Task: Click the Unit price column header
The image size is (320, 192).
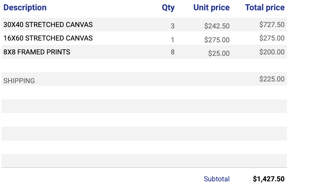Action: coord(211,7)
